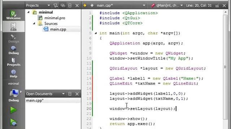Screen dimensions: 231x129
Task: Switch to Debug mode in sidebar
Action: click(13, 50)
